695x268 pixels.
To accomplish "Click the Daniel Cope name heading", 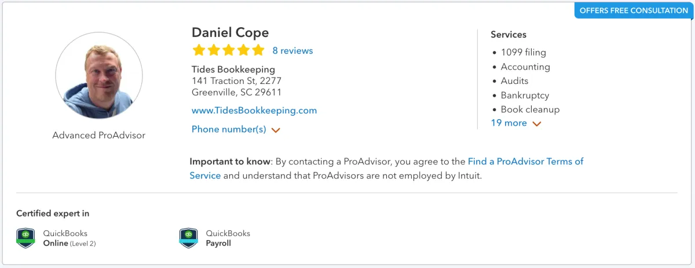I will [230, 32].
